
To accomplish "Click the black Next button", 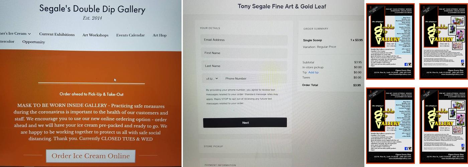I will tap(245, 123).
